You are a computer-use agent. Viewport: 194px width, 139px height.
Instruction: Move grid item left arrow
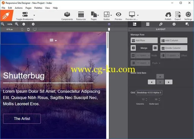[152, 82]
